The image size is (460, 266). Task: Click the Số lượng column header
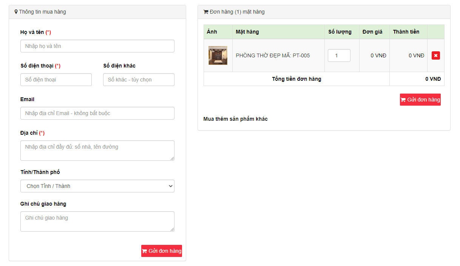coord(340,32)
